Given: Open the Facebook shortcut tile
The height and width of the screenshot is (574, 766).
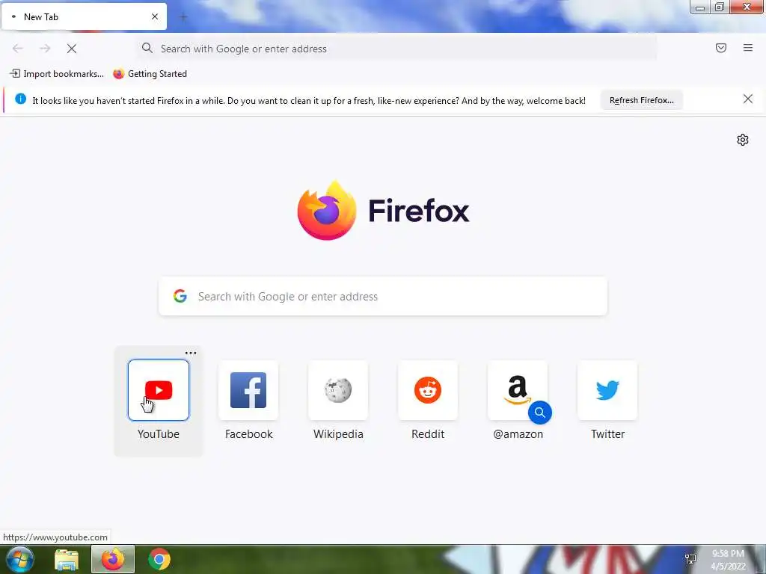Looking at the screenshot, I should click(248, 390).
